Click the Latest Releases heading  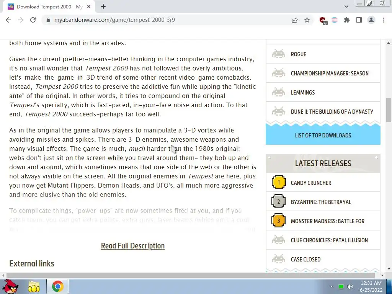pyautogui.click(x=323, y=163)
